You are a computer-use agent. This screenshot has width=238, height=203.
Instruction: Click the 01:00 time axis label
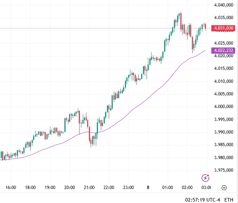click(x=167, y=188)
